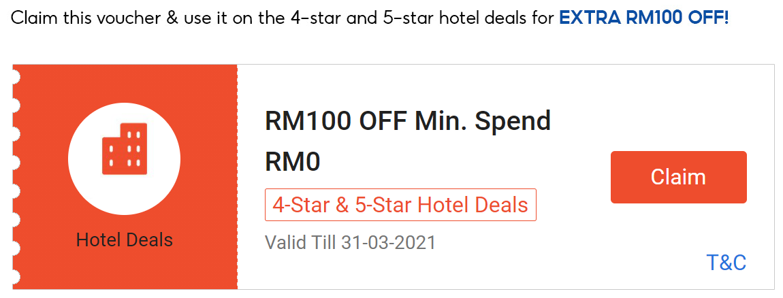The image size is (783, 298).
Task: Click the RM100 OFF Min. Spend voucher title
Action: tap(407, 121)
